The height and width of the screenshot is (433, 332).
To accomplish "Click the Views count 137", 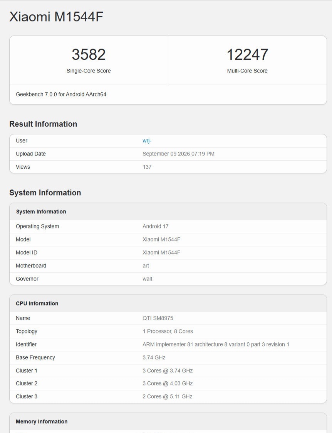I will 147,167.
